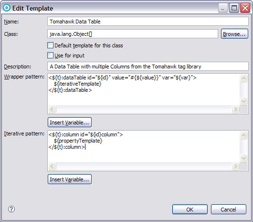Focus the Description text field
Viewport: 253px width, 222px height.
coord(148,67)
